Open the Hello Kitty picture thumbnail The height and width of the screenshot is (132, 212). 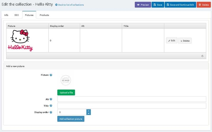pyautogui.click(x=20, y=40)
